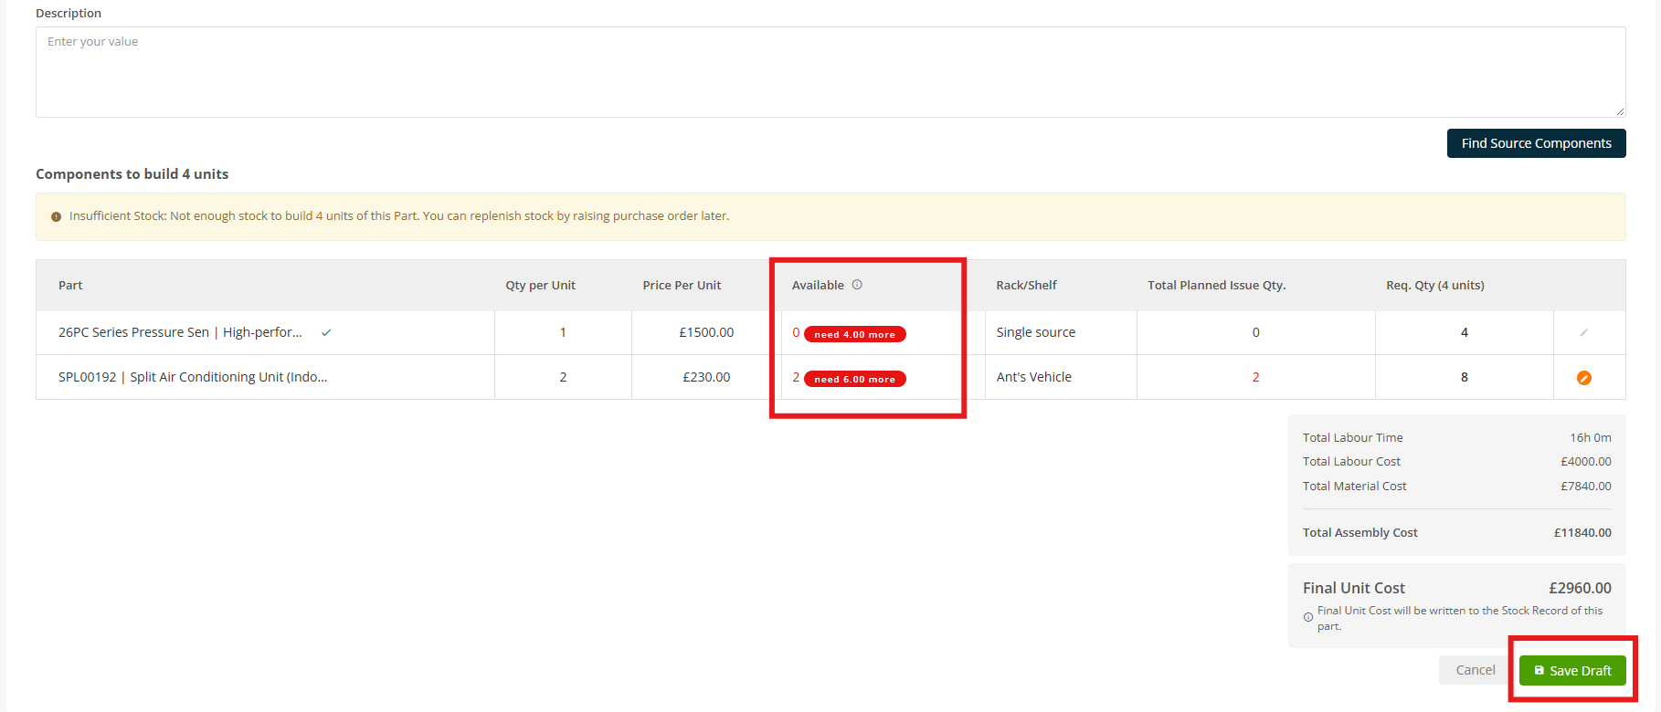1661x712 pixels.
Task: Click the Req. Qty (4 units) column header
Action: (1435, 285)
